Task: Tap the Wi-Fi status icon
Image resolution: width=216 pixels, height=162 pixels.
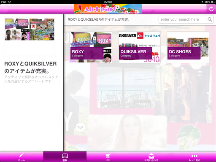Action: pyautogui.click(x=10, y=2)
